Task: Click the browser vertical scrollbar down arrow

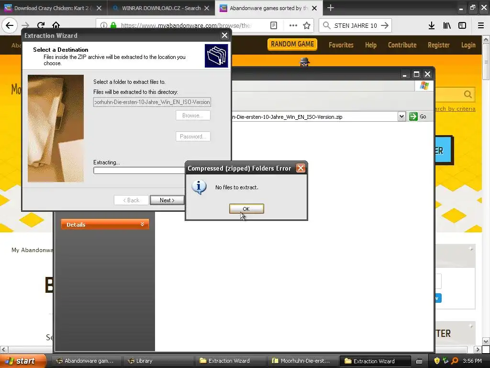Action: (486, 341)
